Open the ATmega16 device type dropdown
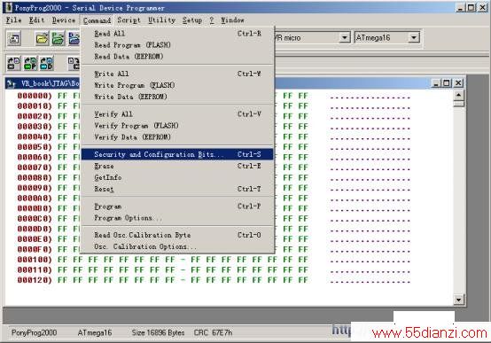Viewport: 491px width, 343px height. click(414, 38)
